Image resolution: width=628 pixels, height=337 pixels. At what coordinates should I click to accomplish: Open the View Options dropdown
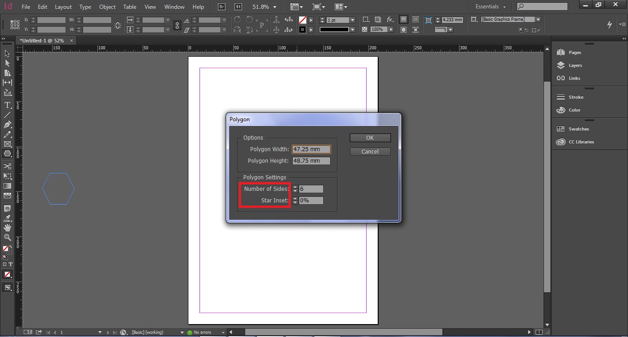(296, 7)
